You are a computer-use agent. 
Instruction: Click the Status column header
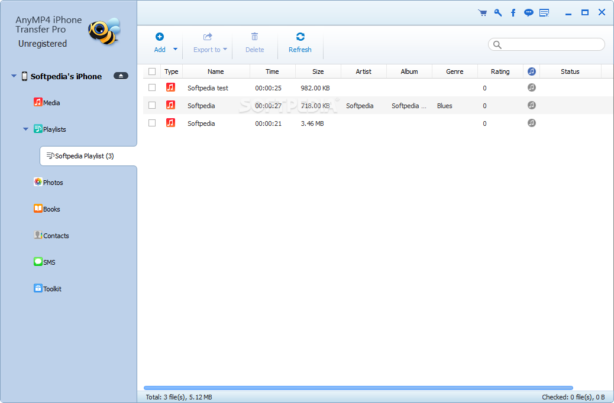coord(570,71)
